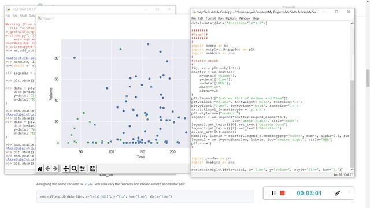Click the '#Graph1#' comment line
This screenshot has height=208, width=370.
pyautogui.click(x=199, y=34)
